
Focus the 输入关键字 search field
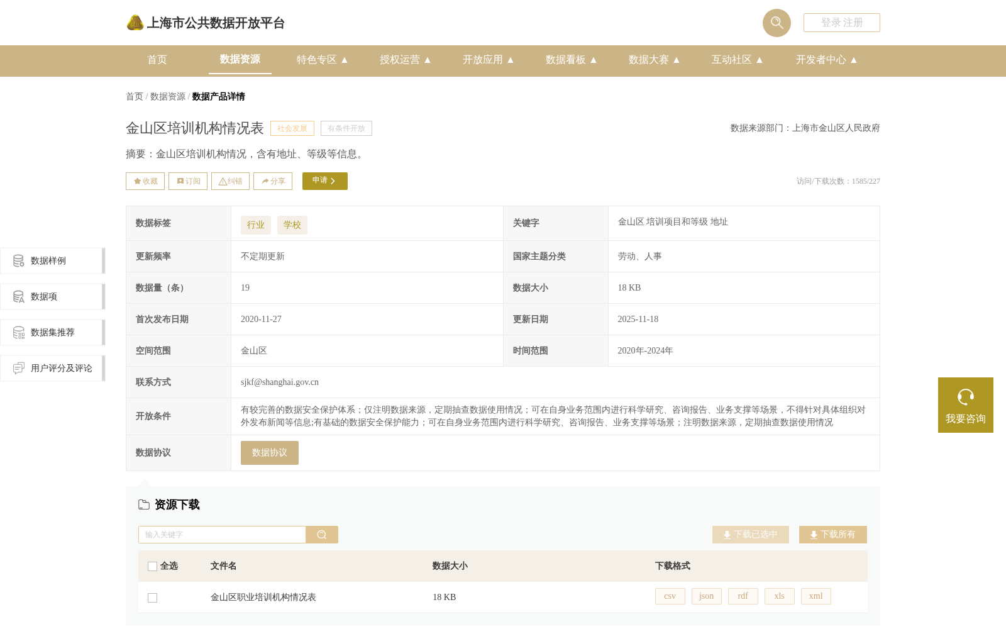point(222,535)
